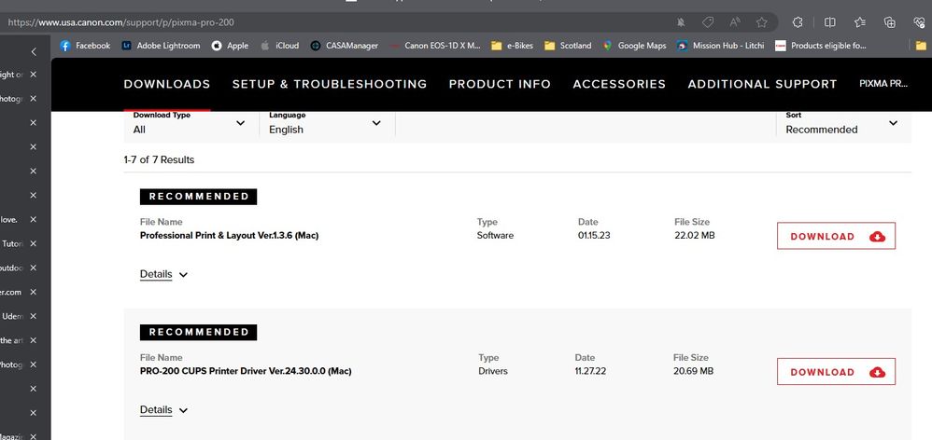This screenshot has height=440, width=932.
Task: Close the vertical tab labeled 'outdoo'
Action: coord(34,268)
